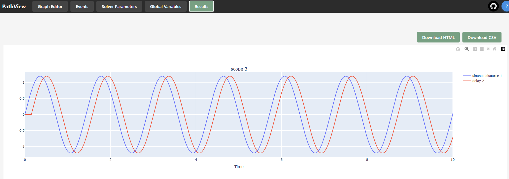This screenshot has height=179, width=509.
Task: Click the Download CSV button
Action: [x=482, y=37]
